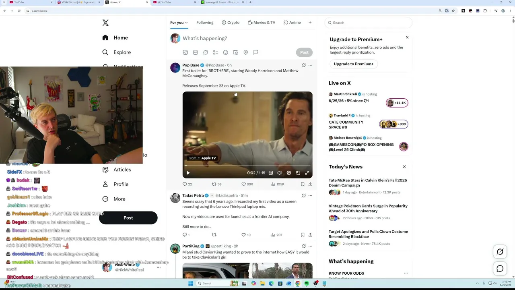
Task: Open Profile in sidebar
Action: pos(115,184)
